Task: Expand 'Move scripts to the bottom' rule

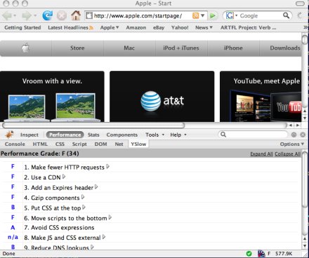Action: [110, 217]
